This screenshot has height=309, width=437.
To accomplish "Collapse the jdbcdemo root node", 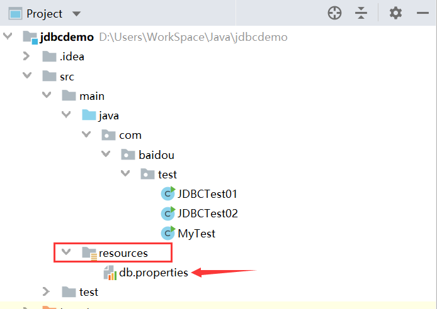I will [8, 36].
